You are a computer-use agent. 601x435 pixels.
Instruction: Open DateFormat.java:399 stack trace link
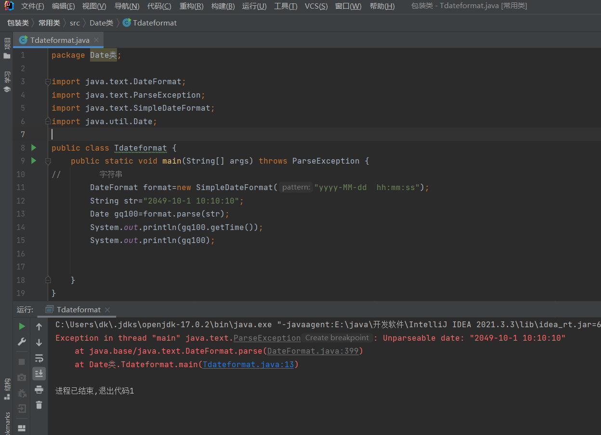313,351
